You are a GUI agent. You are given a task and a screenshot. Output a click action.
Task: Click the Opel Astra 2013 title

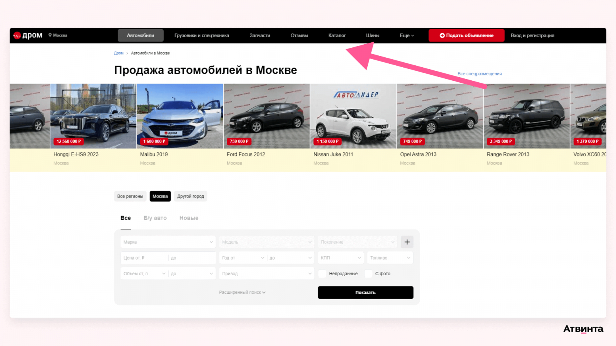click(418, 155)
